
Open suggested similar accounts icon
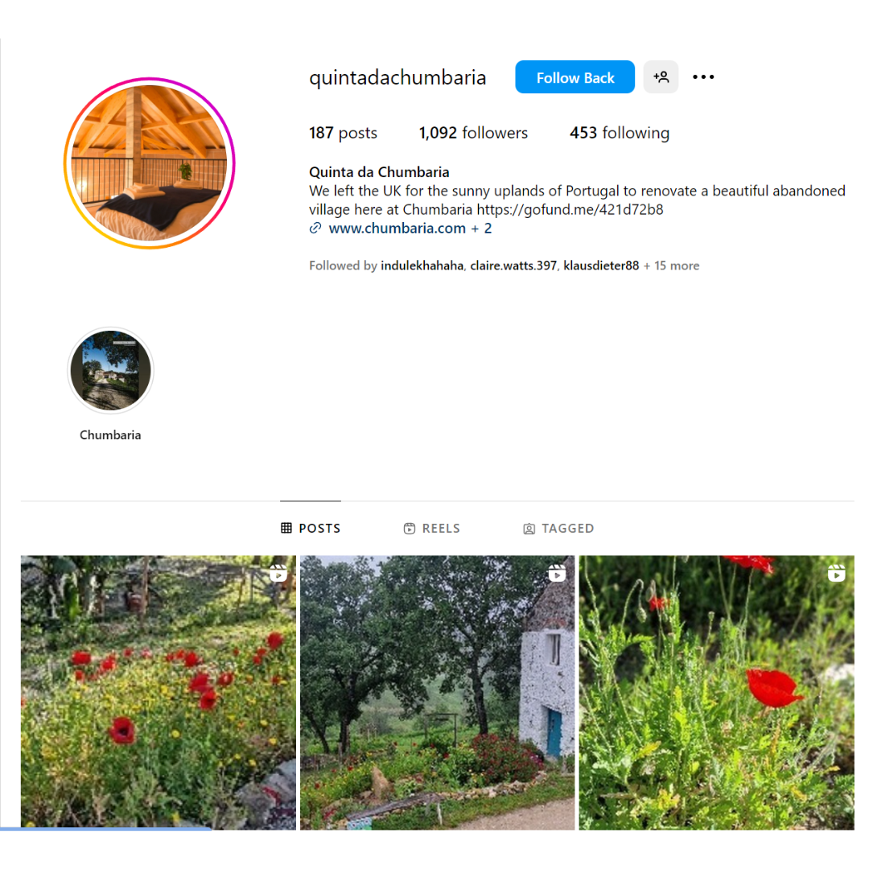tap(661, 77)
